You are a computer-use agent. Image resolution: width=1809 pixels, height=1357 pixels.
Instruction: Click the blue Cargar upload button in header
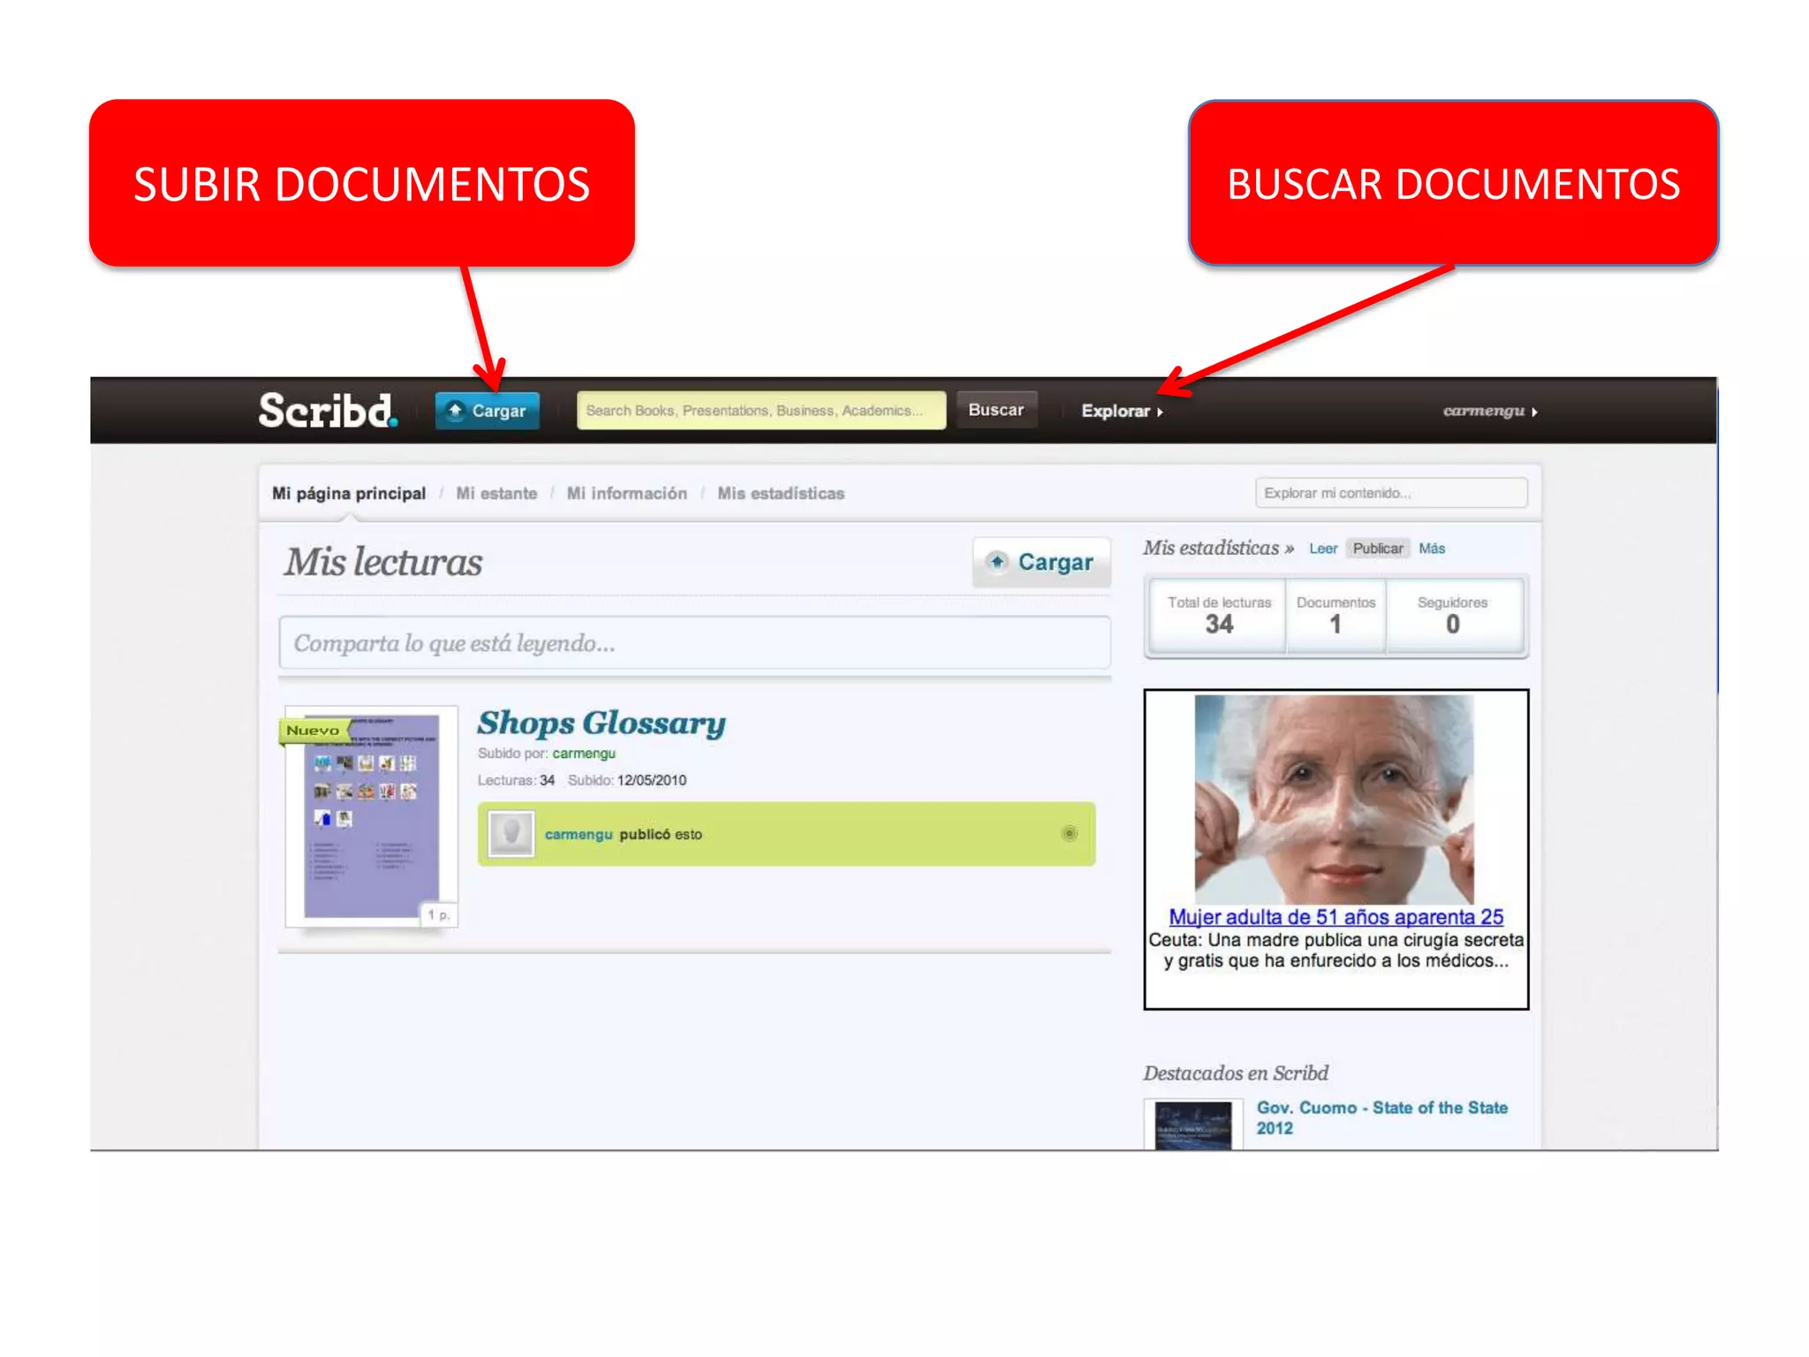pyautogui.click(x=487, y=411)
